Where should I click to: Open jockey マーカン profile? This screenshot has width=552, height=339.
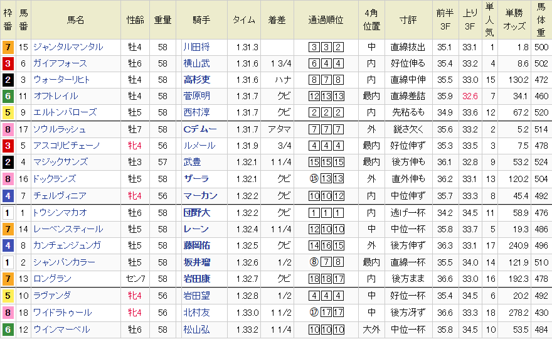click(200, 196)
